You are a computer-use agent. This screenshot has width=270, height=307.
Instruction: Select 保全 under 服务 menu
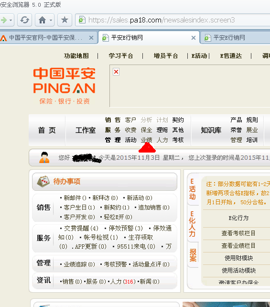tap(146, 130)
